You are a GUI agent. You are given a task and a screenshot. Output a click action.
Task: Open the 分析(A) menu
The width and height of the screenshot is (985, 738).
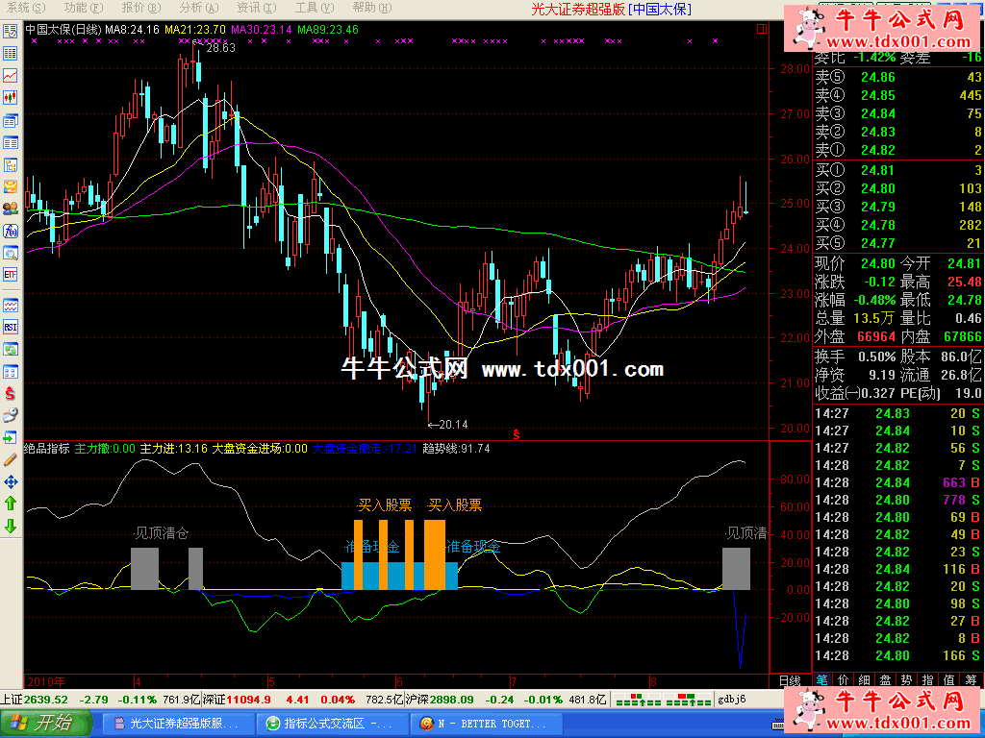199,8
